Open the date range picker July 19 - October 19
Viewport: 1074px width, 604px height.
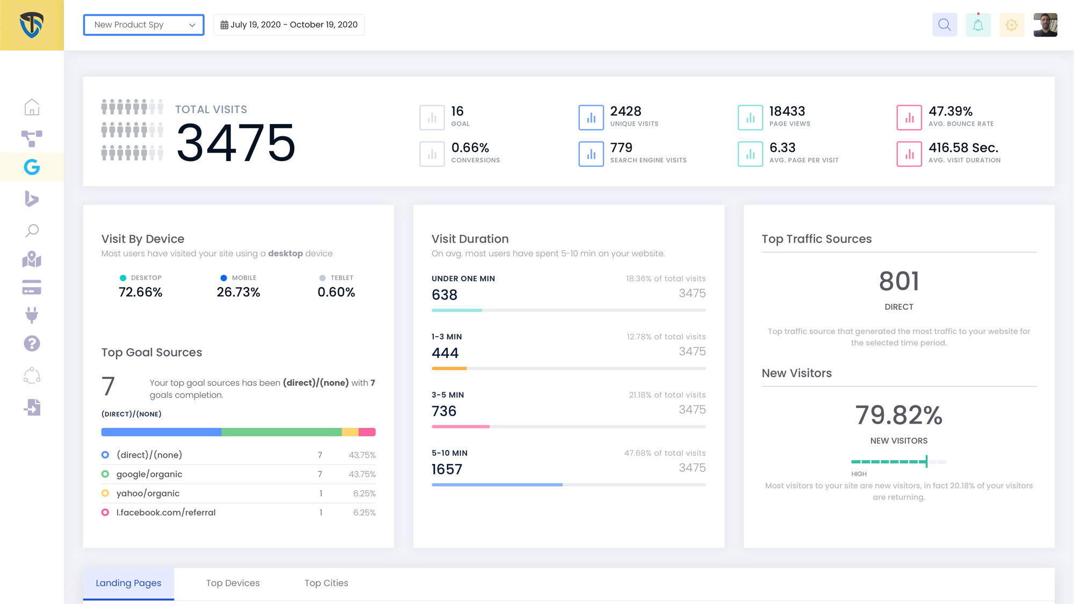coord(289,24)
